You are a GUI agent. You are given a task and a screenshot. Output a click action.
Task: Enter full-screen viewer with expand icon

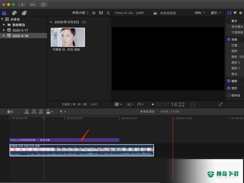pos(221,104)
